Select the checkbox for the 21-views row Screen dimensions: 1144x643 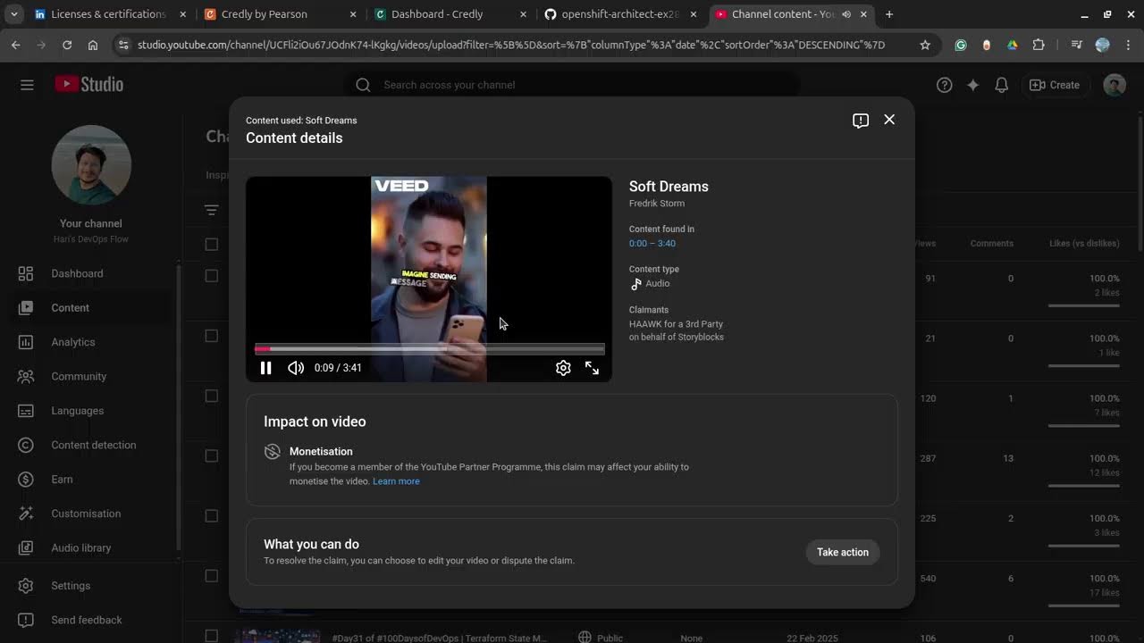click(x=211, y=336)
